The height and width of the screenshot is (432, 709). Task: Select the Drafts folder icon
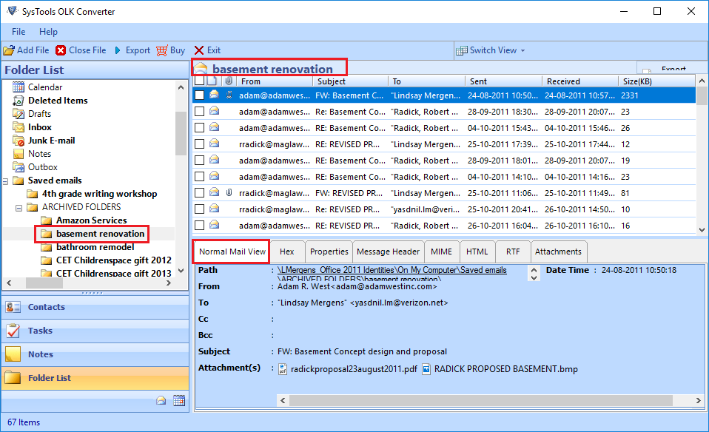(x=19, y=113)
